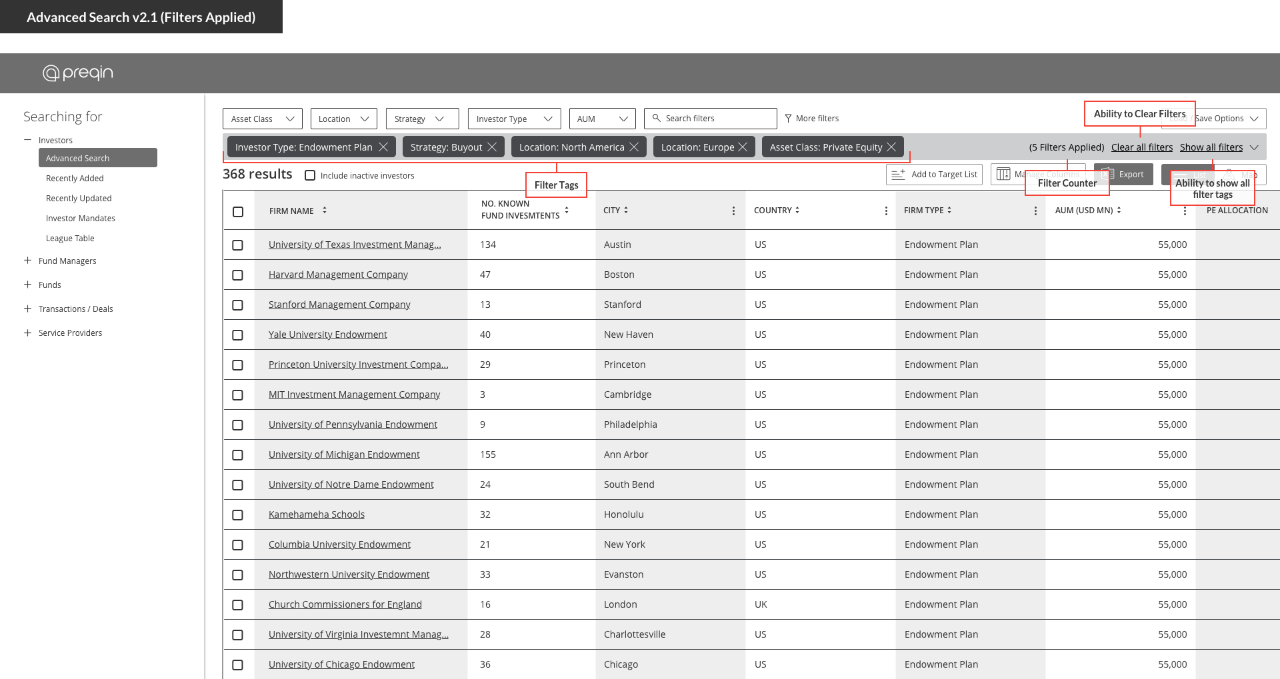Check the Harvard Management Company row checkbox

pyautogui.click(x=237, y=275)
